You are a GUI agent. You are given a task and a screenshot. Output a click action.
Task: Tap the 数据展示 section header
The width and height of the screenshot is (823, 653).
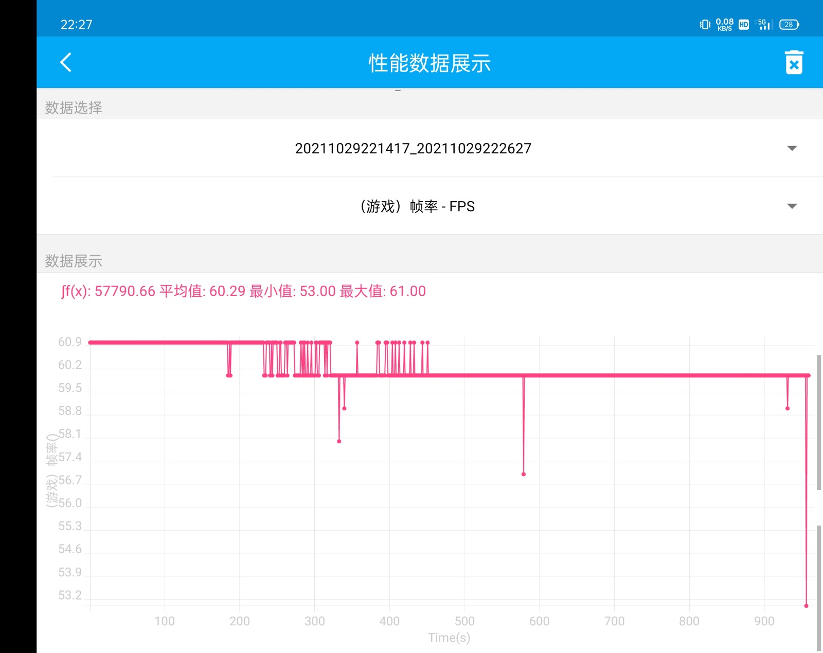point(74,261)
